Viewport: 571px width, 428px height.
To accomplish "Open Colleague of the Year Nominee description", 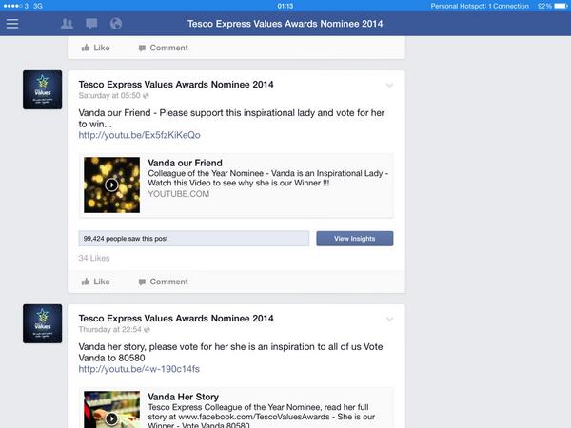I will [268, 178].
